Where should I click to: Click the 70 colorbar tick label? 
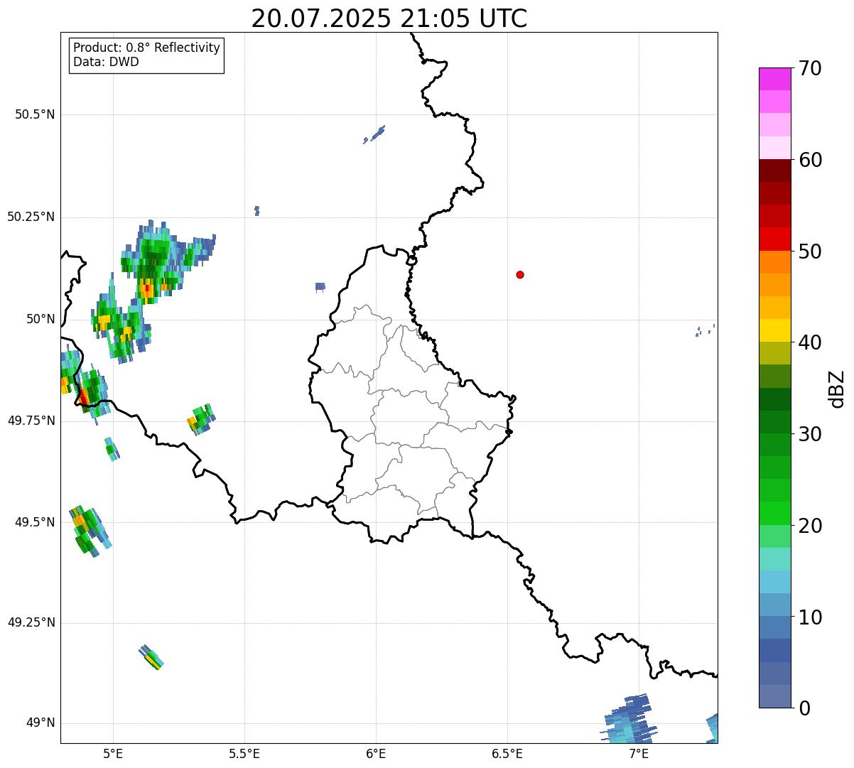pos(811,68)
